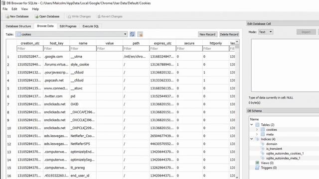This screenshot has width=319, height=179.
Task: Open the Help menu
Action: pyautogui.click(x=35, y=9)
